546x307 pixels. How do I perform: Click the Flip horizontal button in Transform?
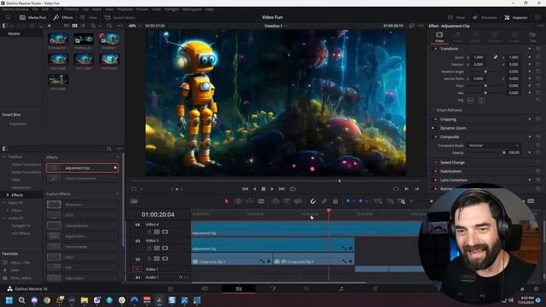click(470, 101)
